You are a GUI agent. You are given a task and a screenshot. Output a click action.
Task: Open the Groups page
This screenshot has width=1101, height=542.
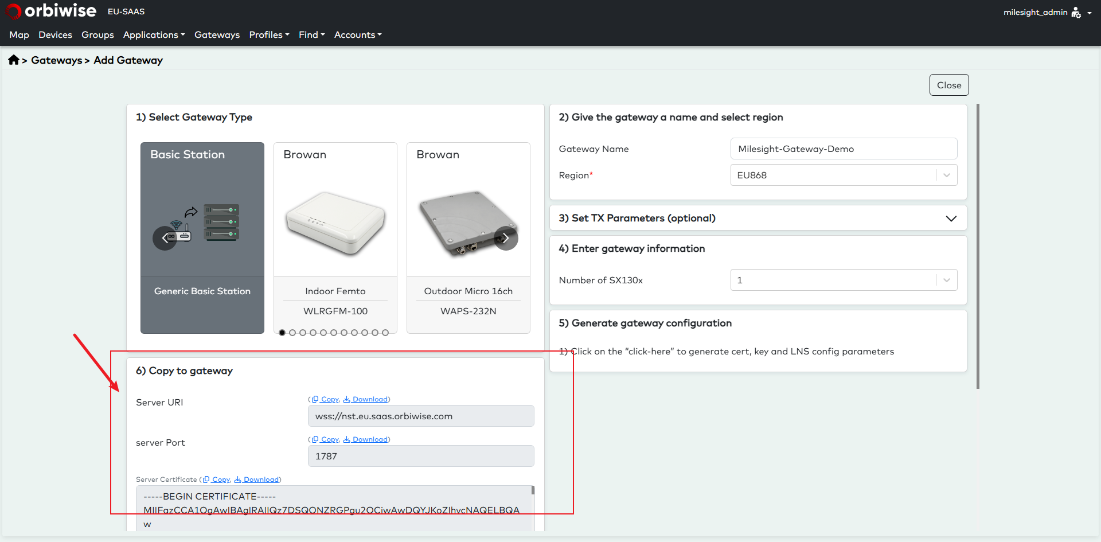(x=97, y=35)
